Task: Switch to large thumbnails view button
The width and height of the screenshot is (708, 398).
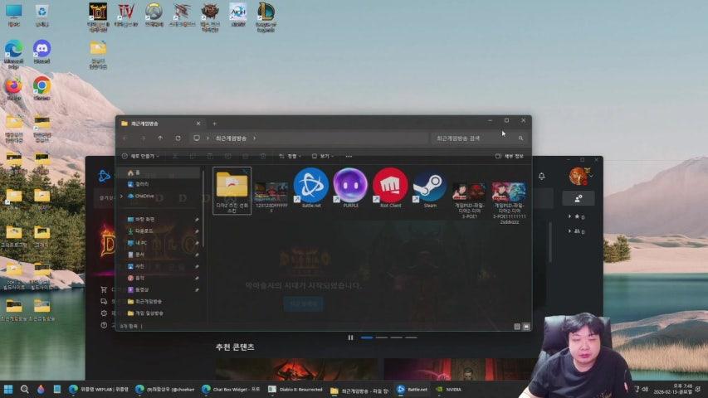Action: click(526, 327)
